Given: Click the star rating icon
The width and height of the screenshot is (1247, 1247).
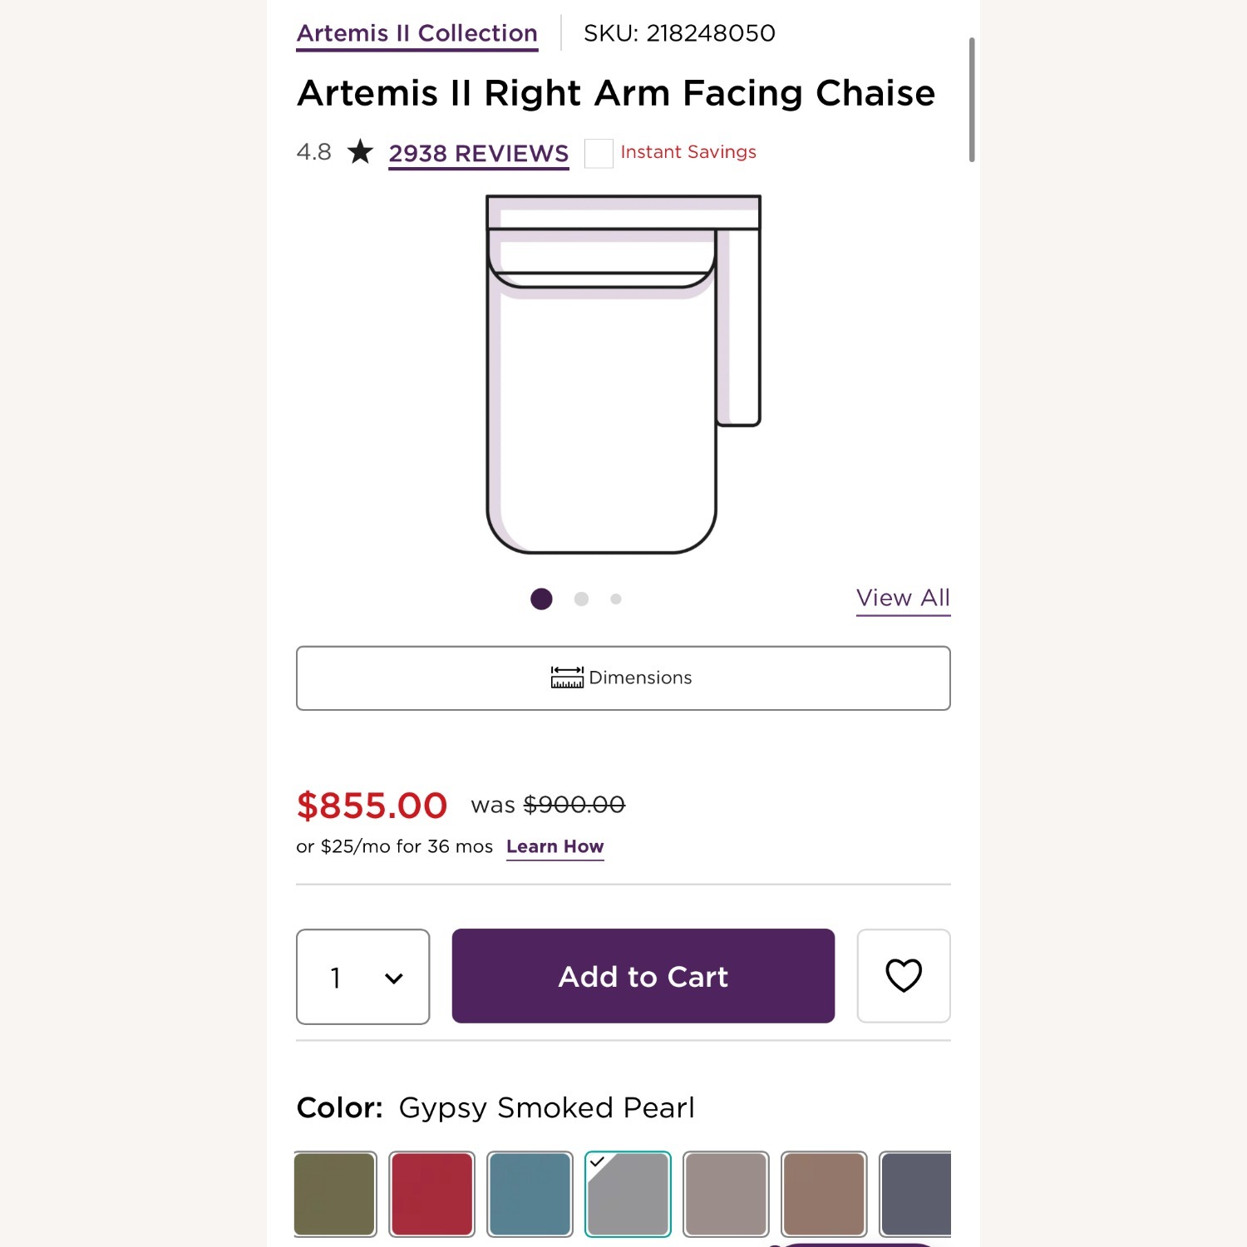Looking at the screenshot, I should click(360, 152).
